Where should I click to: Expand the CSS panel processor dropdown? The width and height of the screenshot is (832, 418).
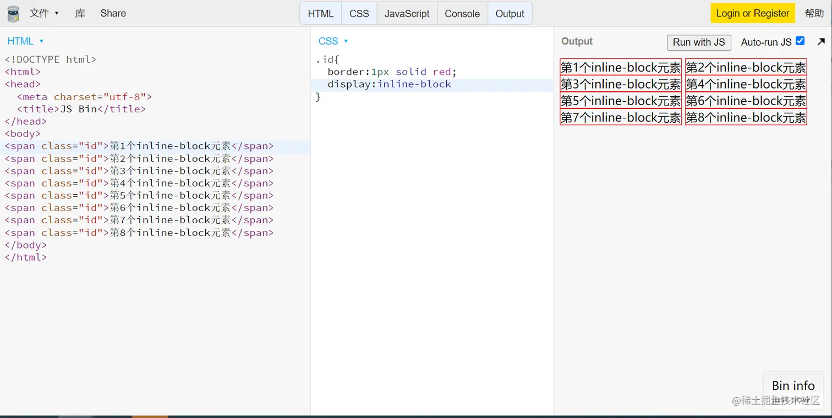tap(333, 41)
